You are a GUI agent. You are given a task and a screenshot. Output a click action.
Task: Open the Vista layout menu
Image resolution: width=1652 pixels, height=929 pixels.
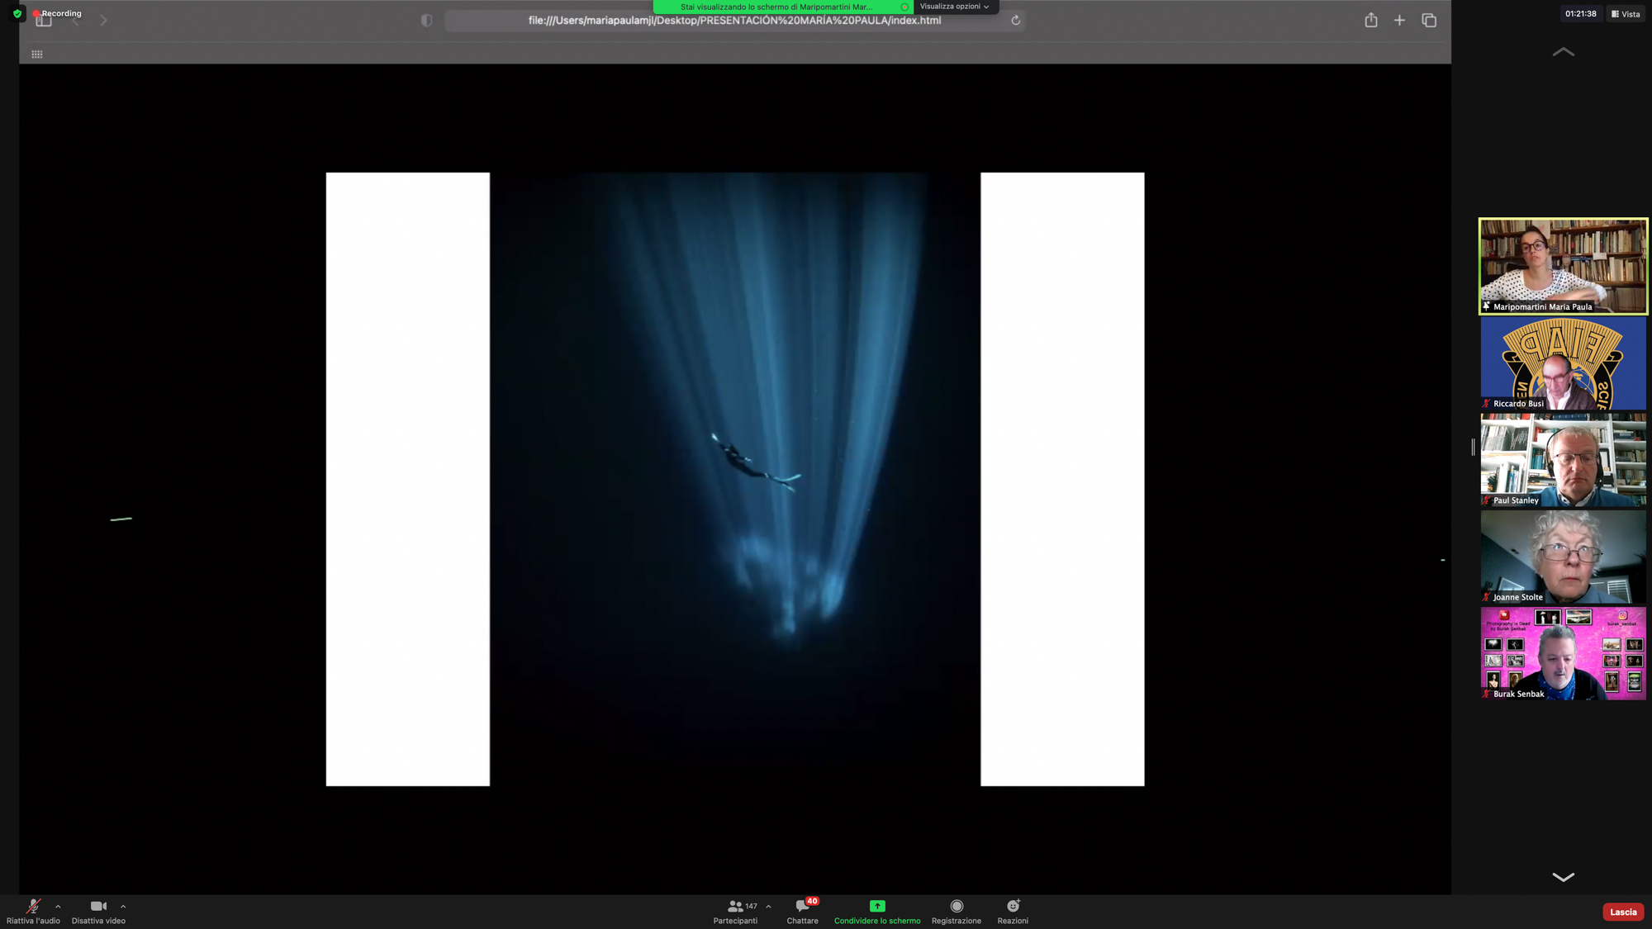pyautogui.click(x=1625, y=14)
